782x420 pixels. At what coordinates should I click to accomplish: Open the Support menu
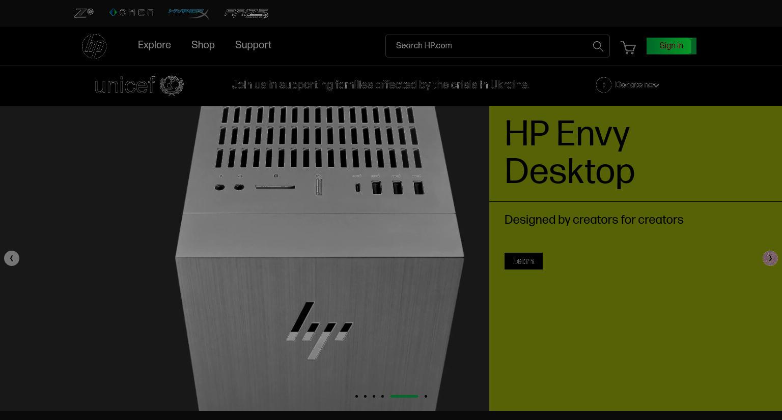click(x=253, y=45)
